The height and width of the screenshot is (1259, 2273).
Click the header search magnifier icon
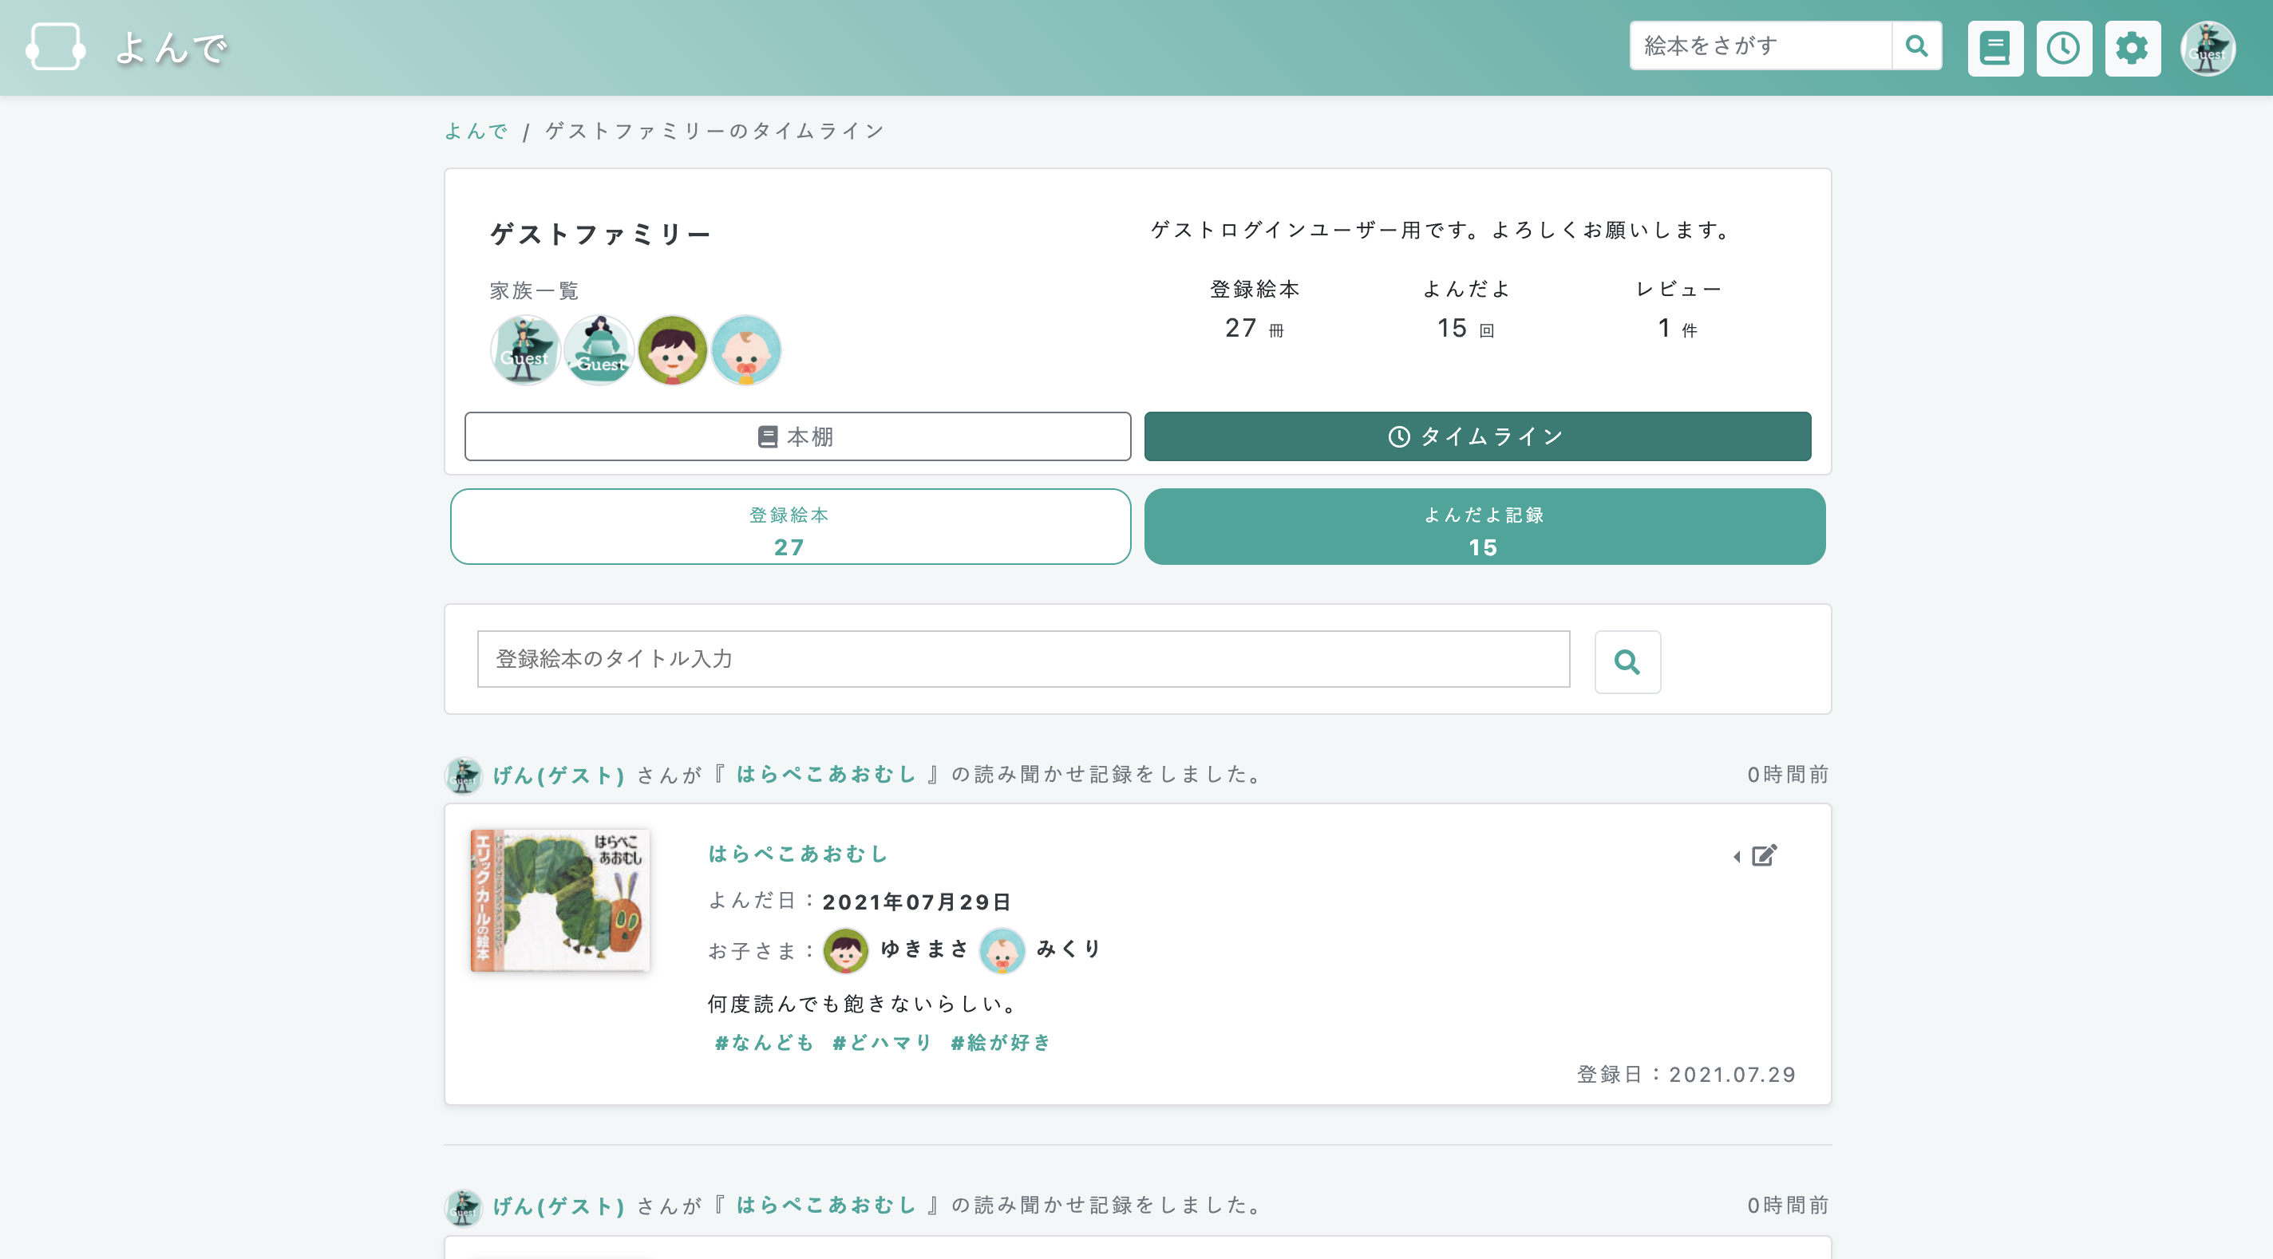click(x=1915, y=45)
